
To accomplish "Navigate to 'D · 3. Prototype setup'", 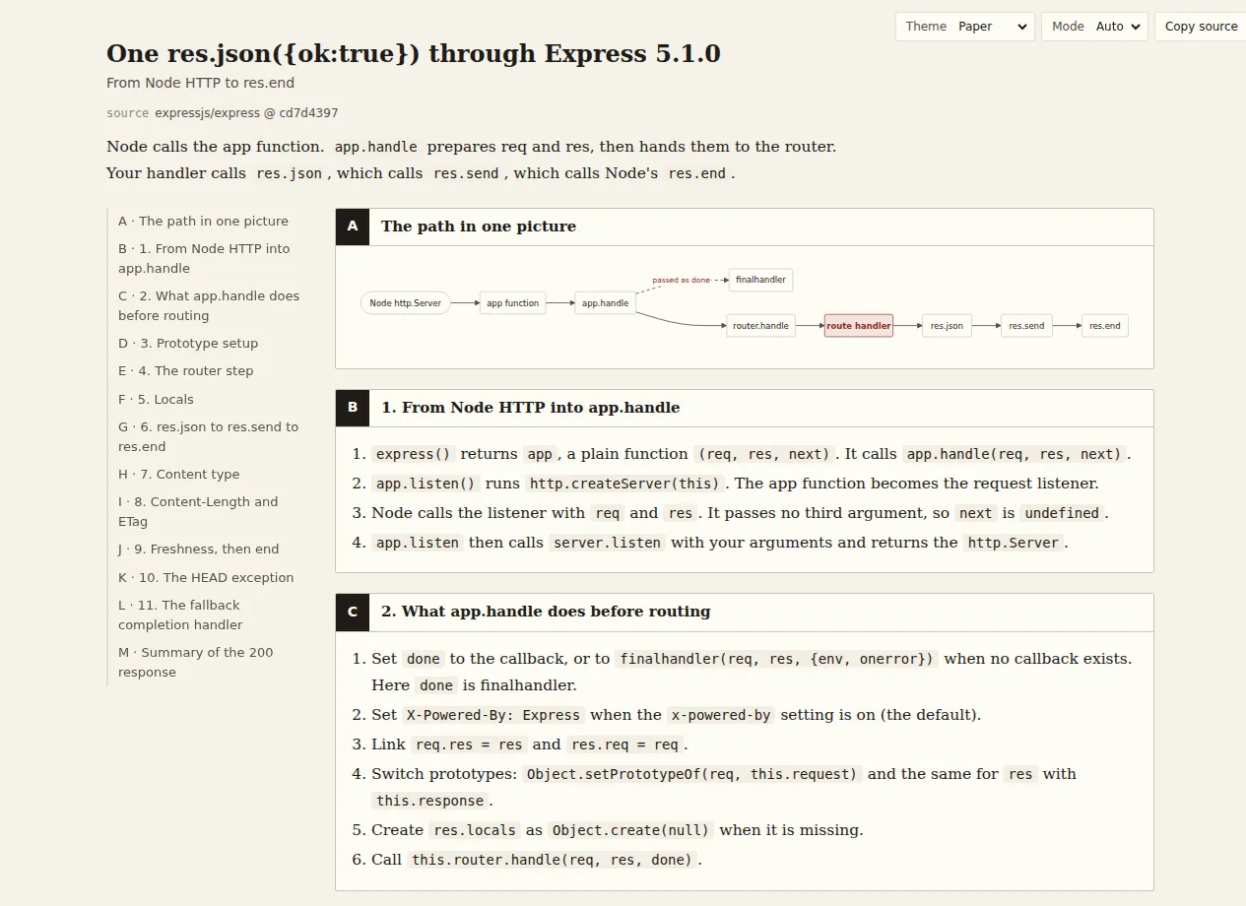I will 188,343.
